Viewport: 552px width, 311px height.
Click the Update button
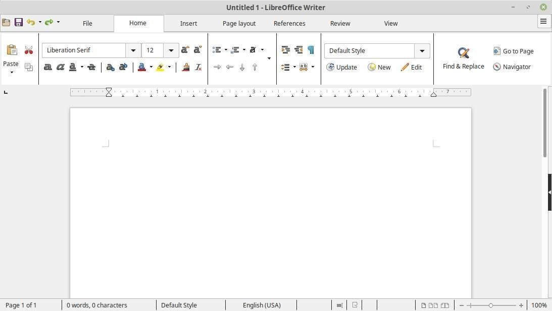pyautogui.click(x=342, y=67)
